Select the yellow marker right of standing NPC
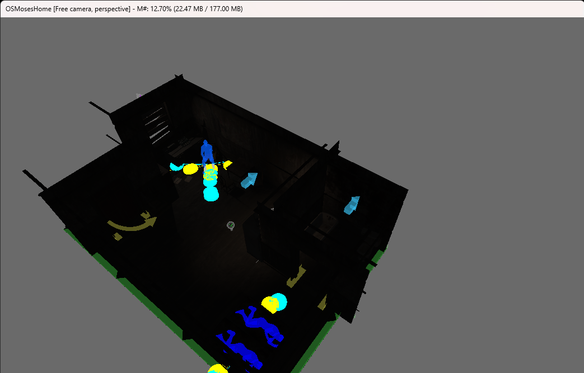The image size is (584, 373). (x=227, y=164)
